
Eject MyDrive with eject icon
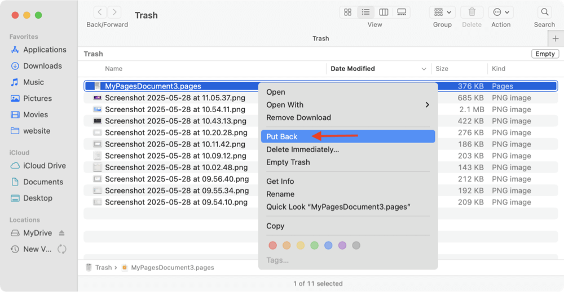tap(61, 233)
